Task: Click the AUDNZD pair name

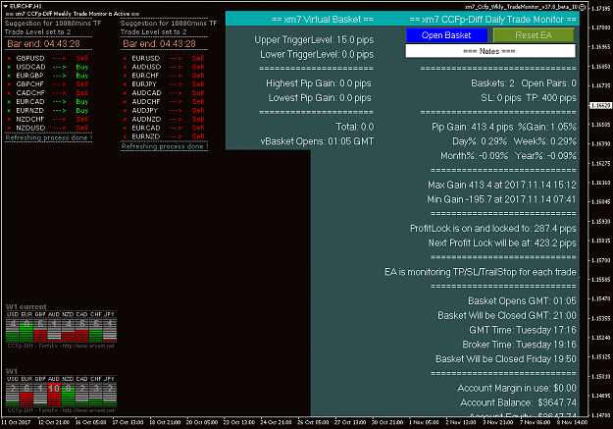Action: click(x=146, y=119)
